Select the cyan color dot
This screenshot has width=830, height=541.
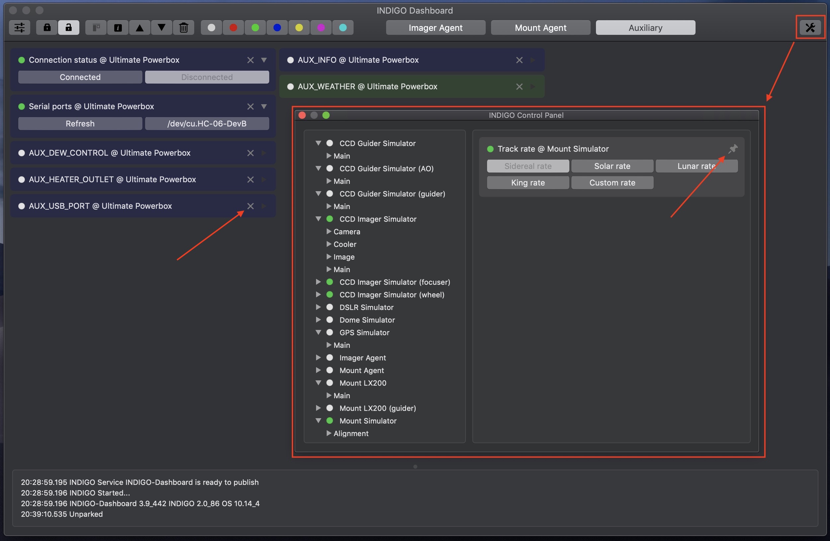343,28
